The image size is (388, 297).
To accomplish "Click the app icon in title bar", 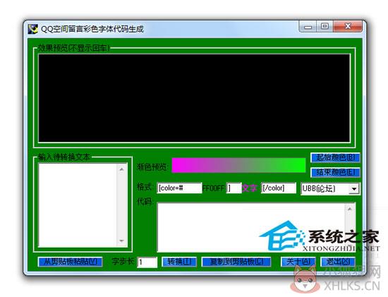I will coord(33,29).
